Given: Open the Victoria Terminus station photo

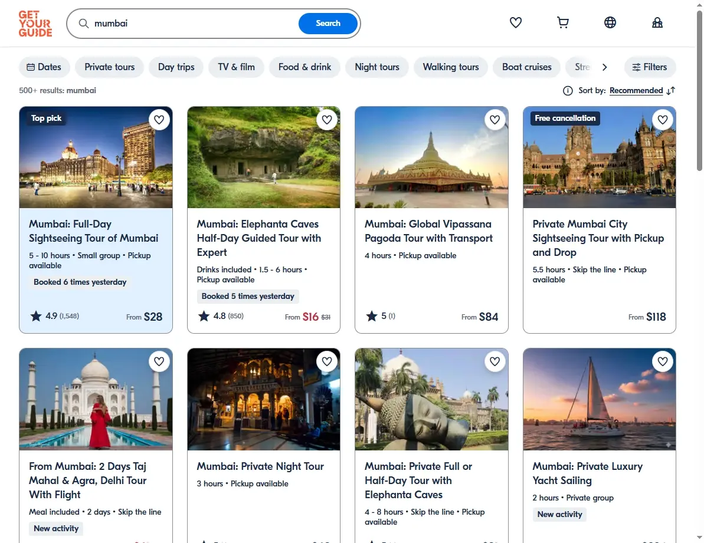Looking at the screenshot, I should point(600,157).
